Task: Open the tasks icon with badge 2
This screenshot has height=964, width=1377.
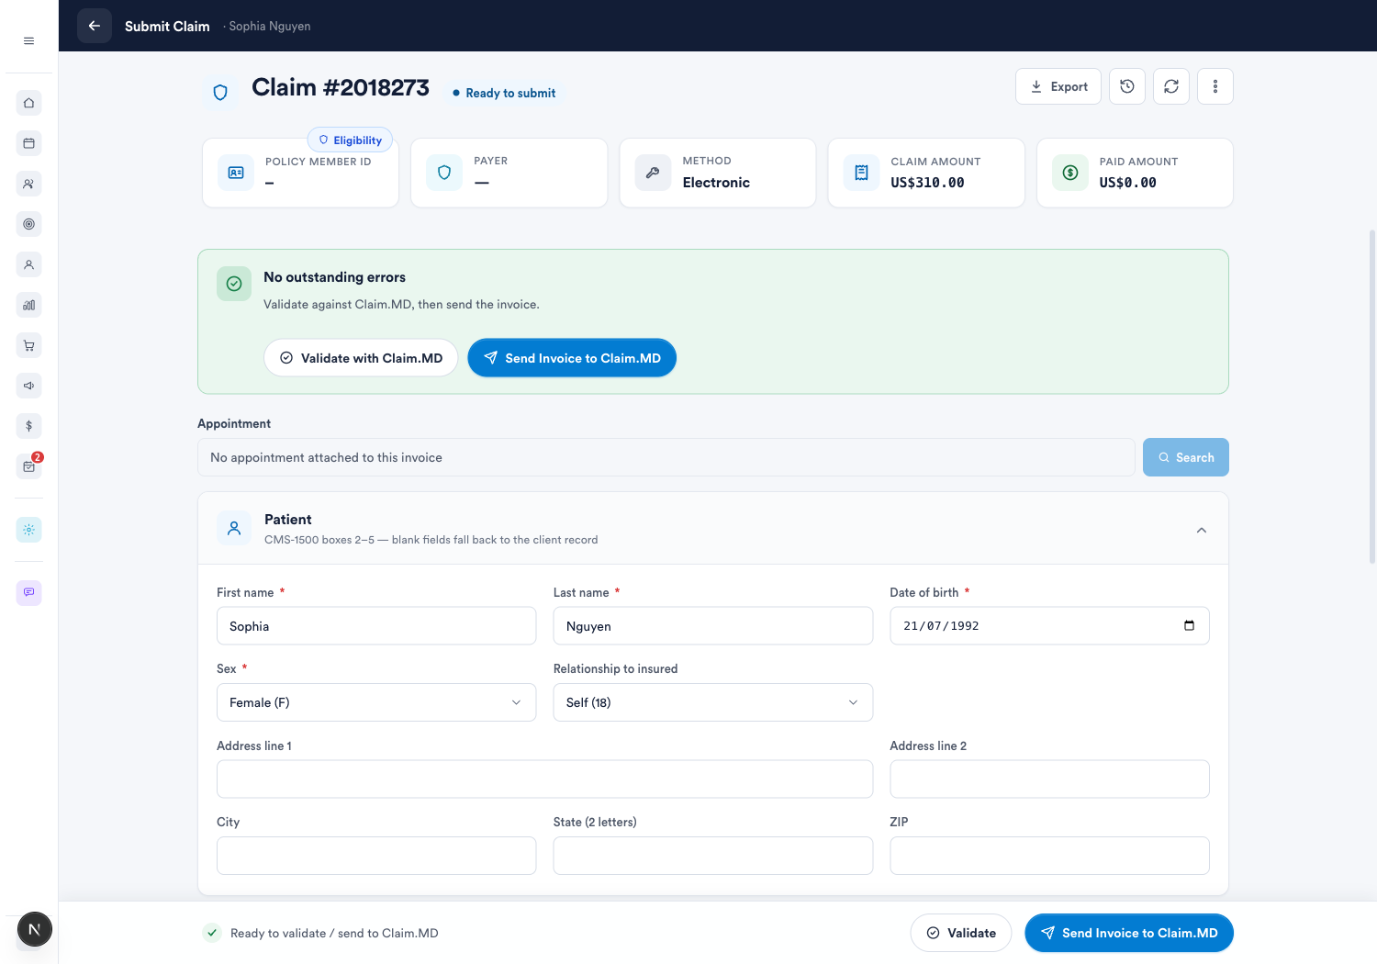Action: coord(28,466)
